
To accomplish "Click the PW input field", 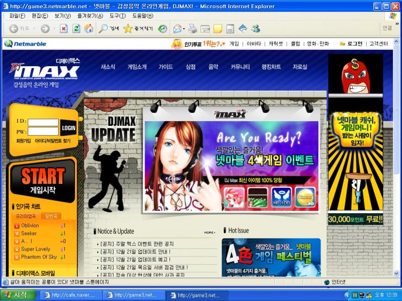I will [43, 132].
